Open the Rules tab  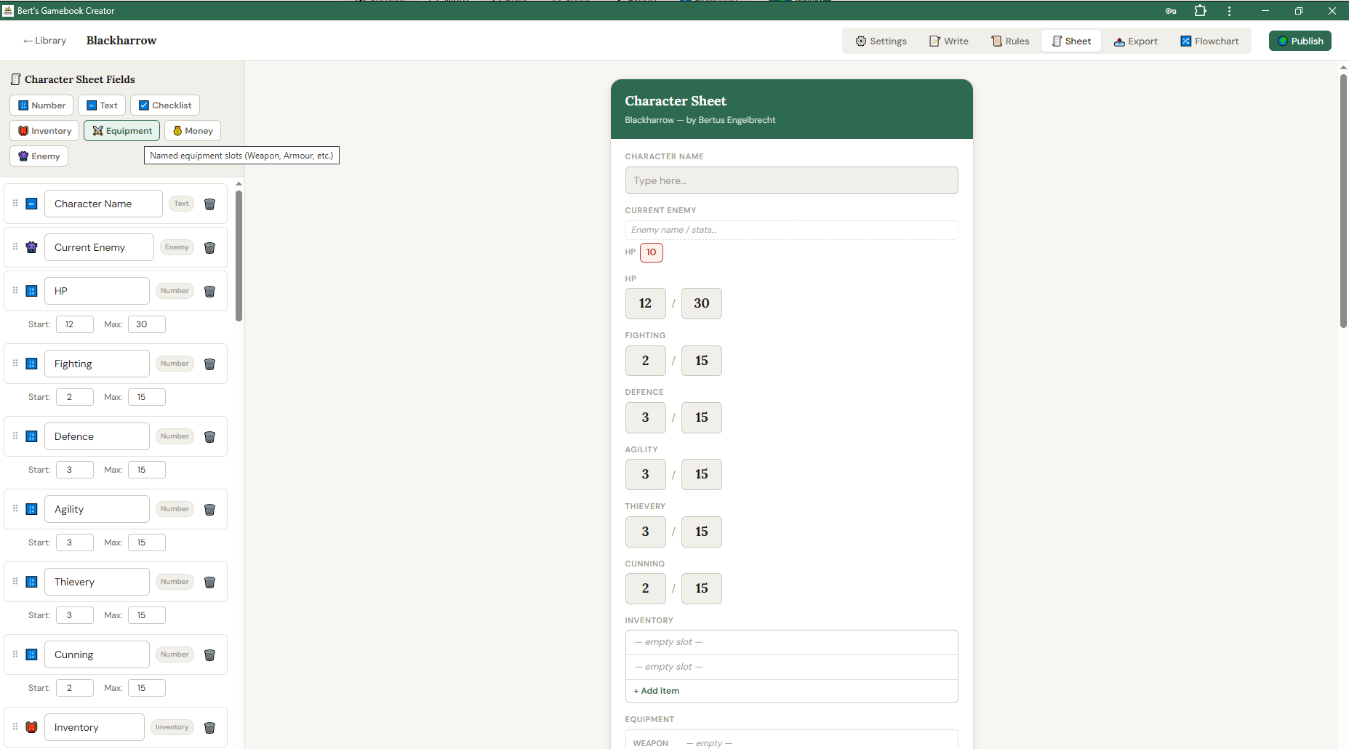pos(1010,41)
